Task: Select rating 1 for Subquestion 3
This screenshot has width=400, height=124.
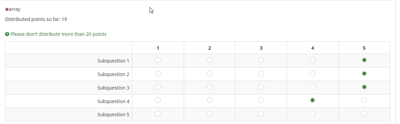Action: pyautogui.click(x=158, y=87)
